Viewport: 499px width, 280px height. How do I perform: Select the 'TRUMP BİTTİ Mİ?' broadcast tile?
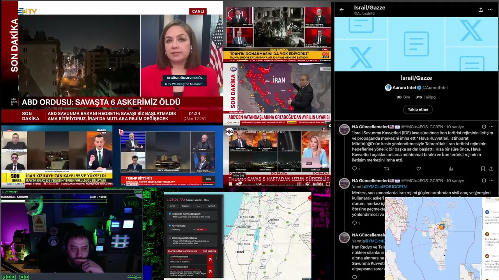(168, 156)
